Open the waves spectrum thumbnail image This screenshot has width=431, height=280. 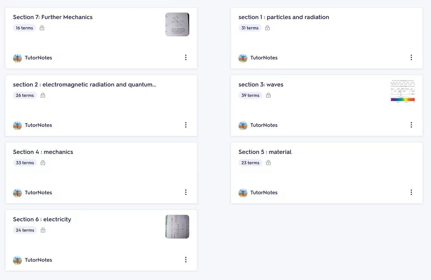click(403, 91)
